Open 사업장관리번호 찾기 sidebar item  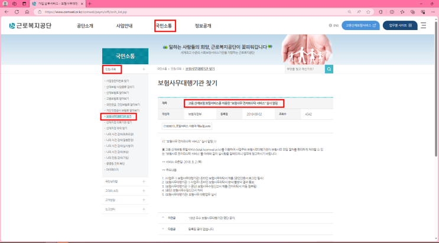pyautogui.click(x=118, y=81)
